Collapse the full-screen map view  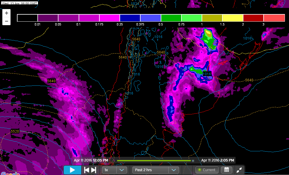click(239, 170)
